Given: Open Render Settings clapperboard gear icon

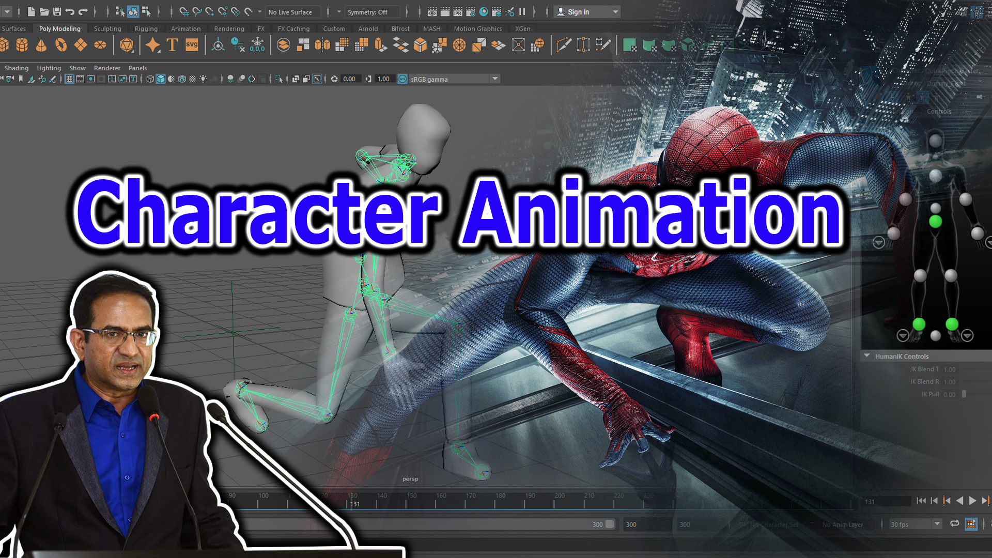Looking at the screenshot, I should (x=471, y=11).
